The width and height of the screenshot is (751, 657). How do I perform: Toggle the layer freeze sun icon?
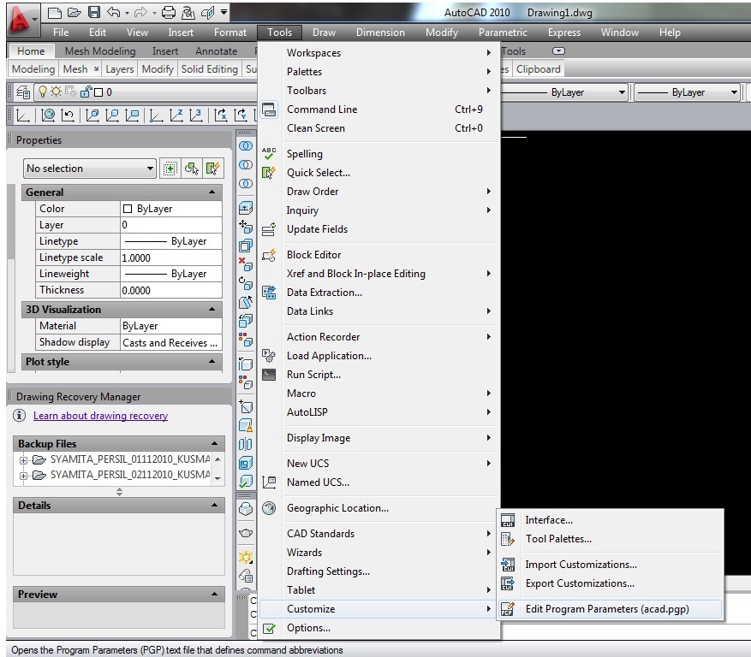pyautogui.click(x=57, y=92)
